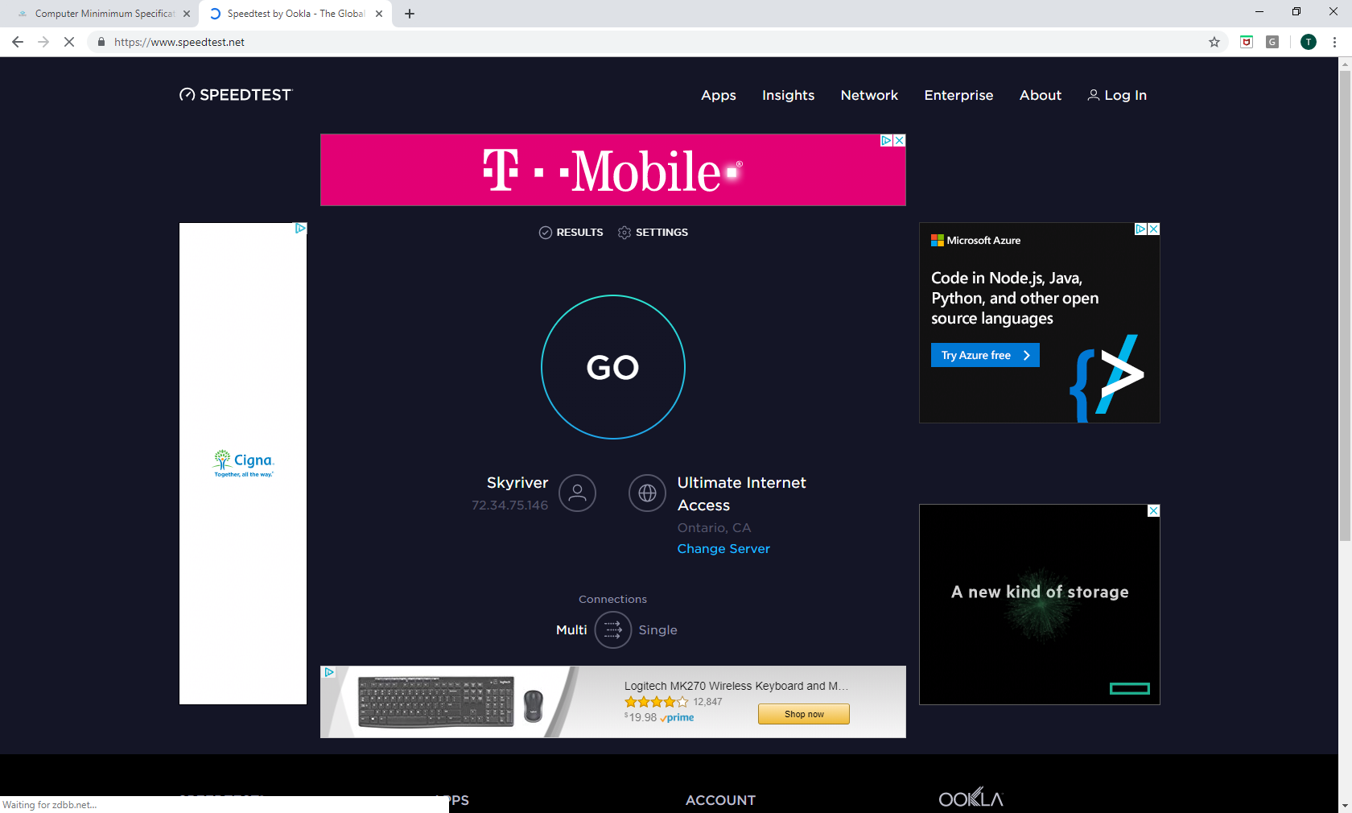This screenshot has height=813, width=1352.
Task: Click the Ookla logo in footer
Action: click(971, 798)
